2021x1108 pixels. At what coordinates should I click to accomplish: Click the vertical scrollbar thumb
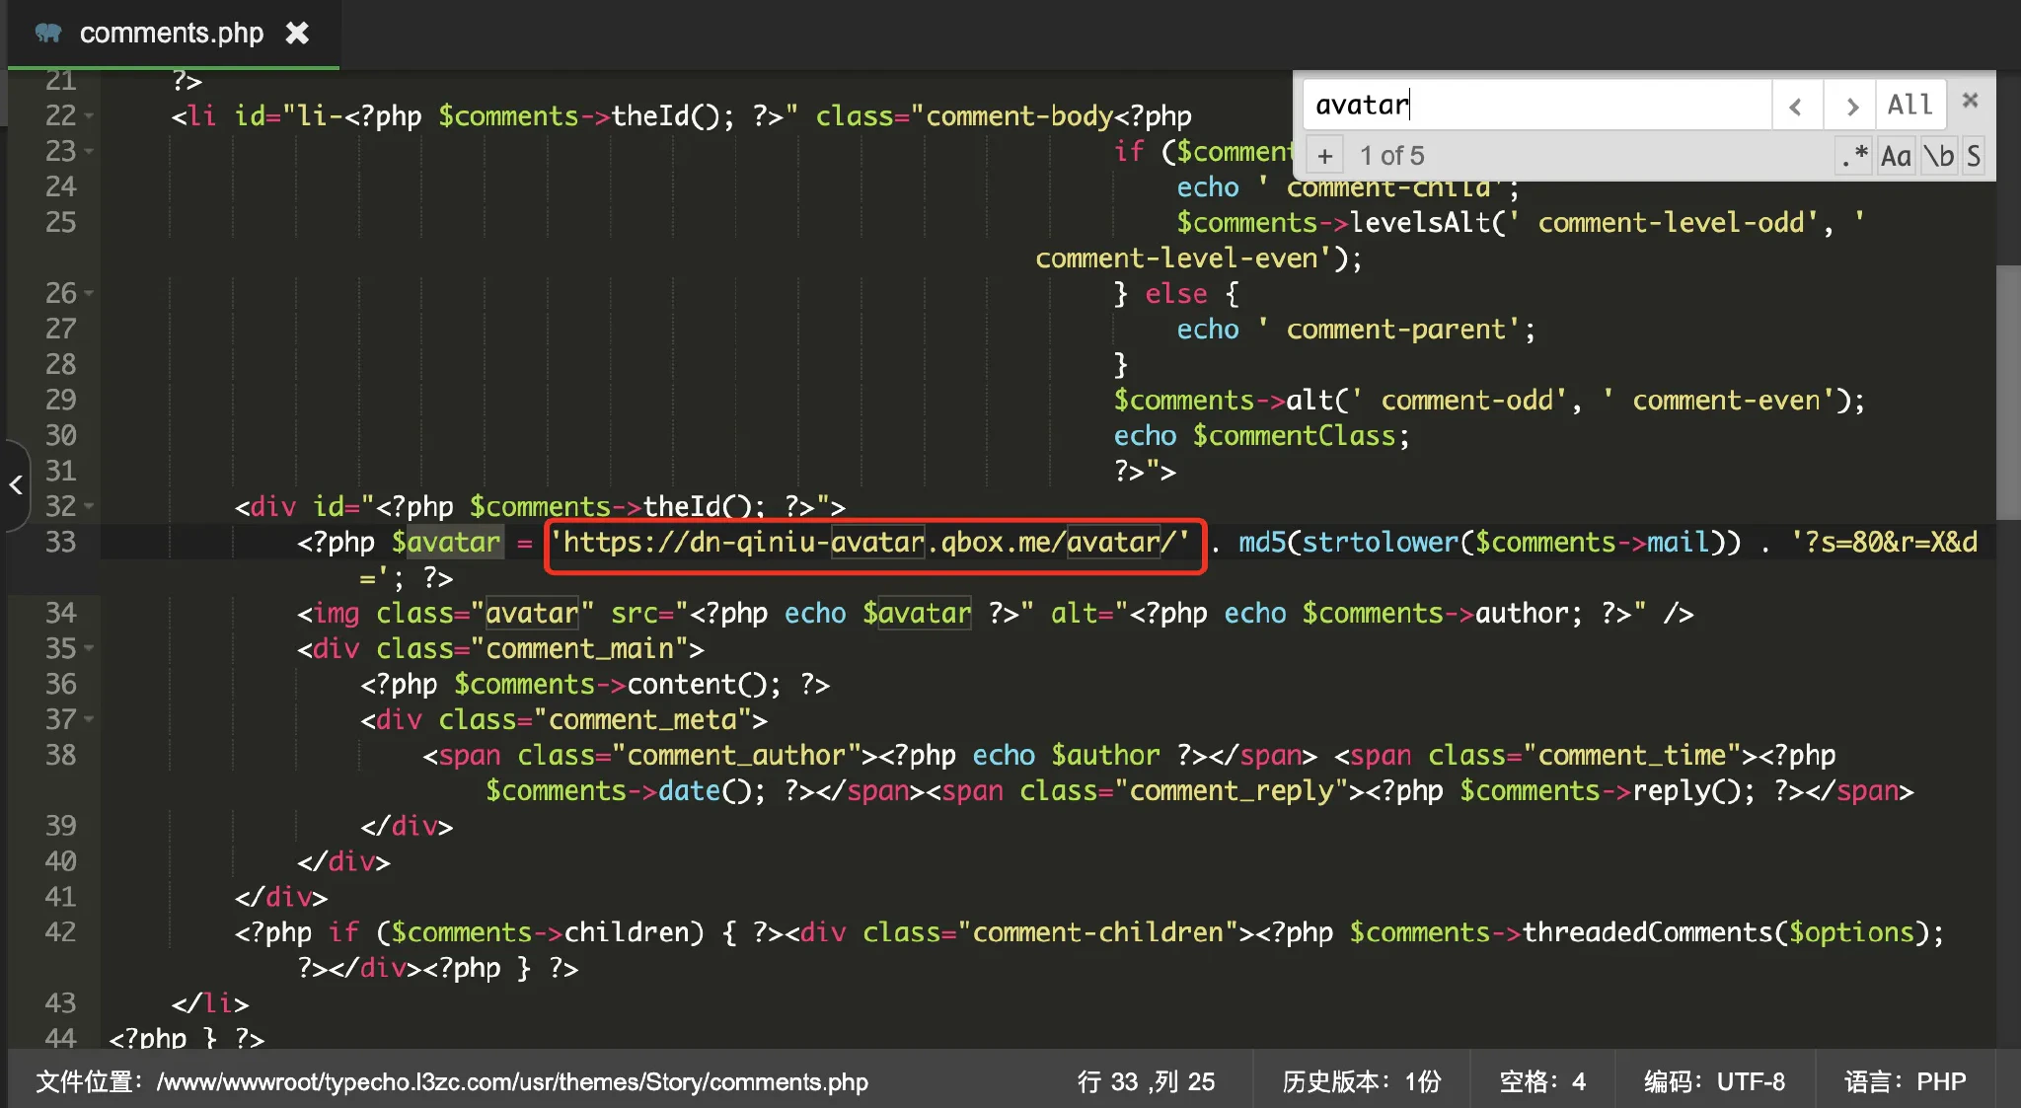[2007, 392]
